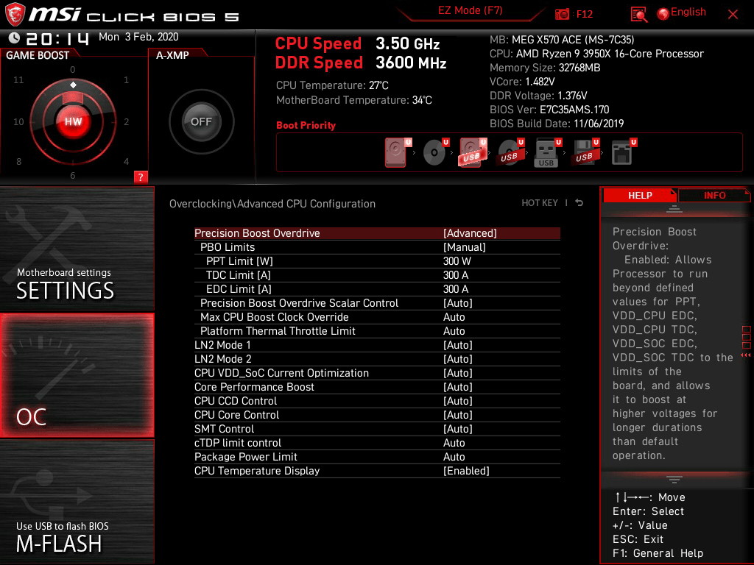Select the USB floppy boot device icon
This screenshot has height=565, width=754.
point(585,152)
